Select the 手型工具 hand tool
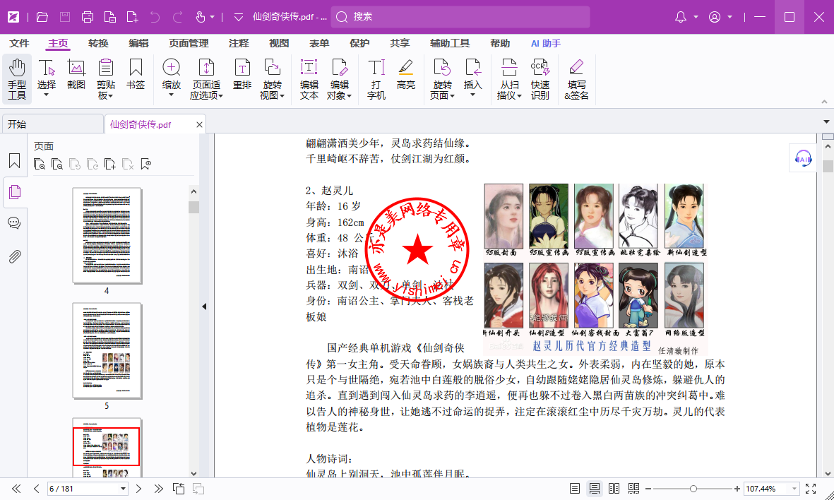 pos(17,79)
